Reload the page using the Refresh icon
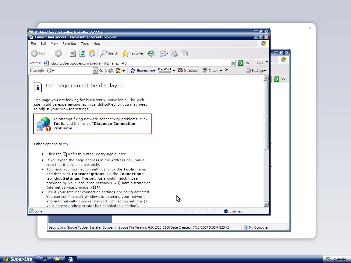 tap(82, 53)
